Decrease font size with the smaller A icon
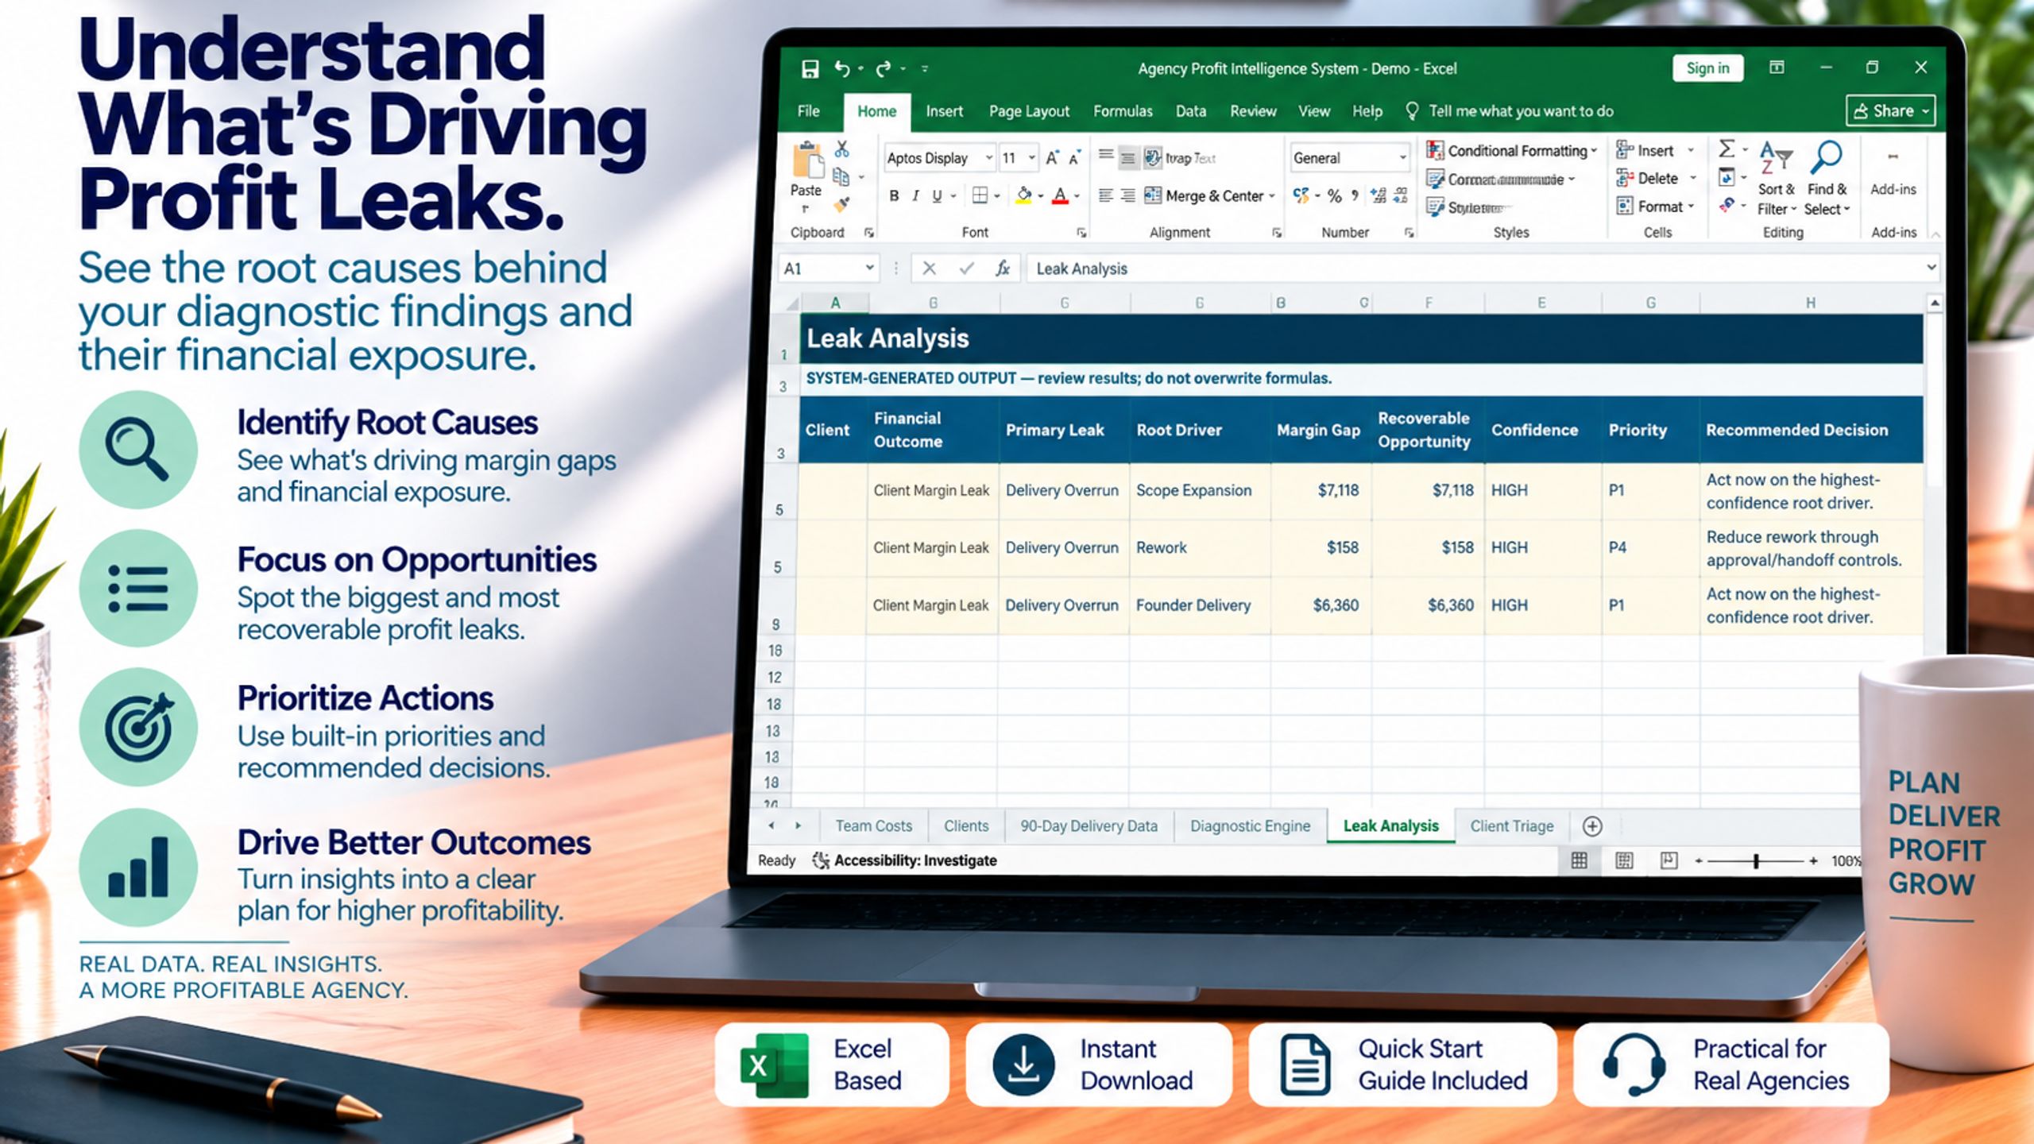The image size is (2034, 1144). click(1074, 157)
